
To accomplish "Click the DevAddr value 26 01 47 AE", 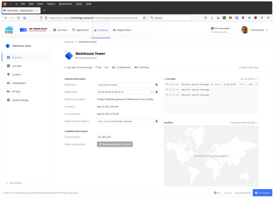I will (x=230, y=84).
